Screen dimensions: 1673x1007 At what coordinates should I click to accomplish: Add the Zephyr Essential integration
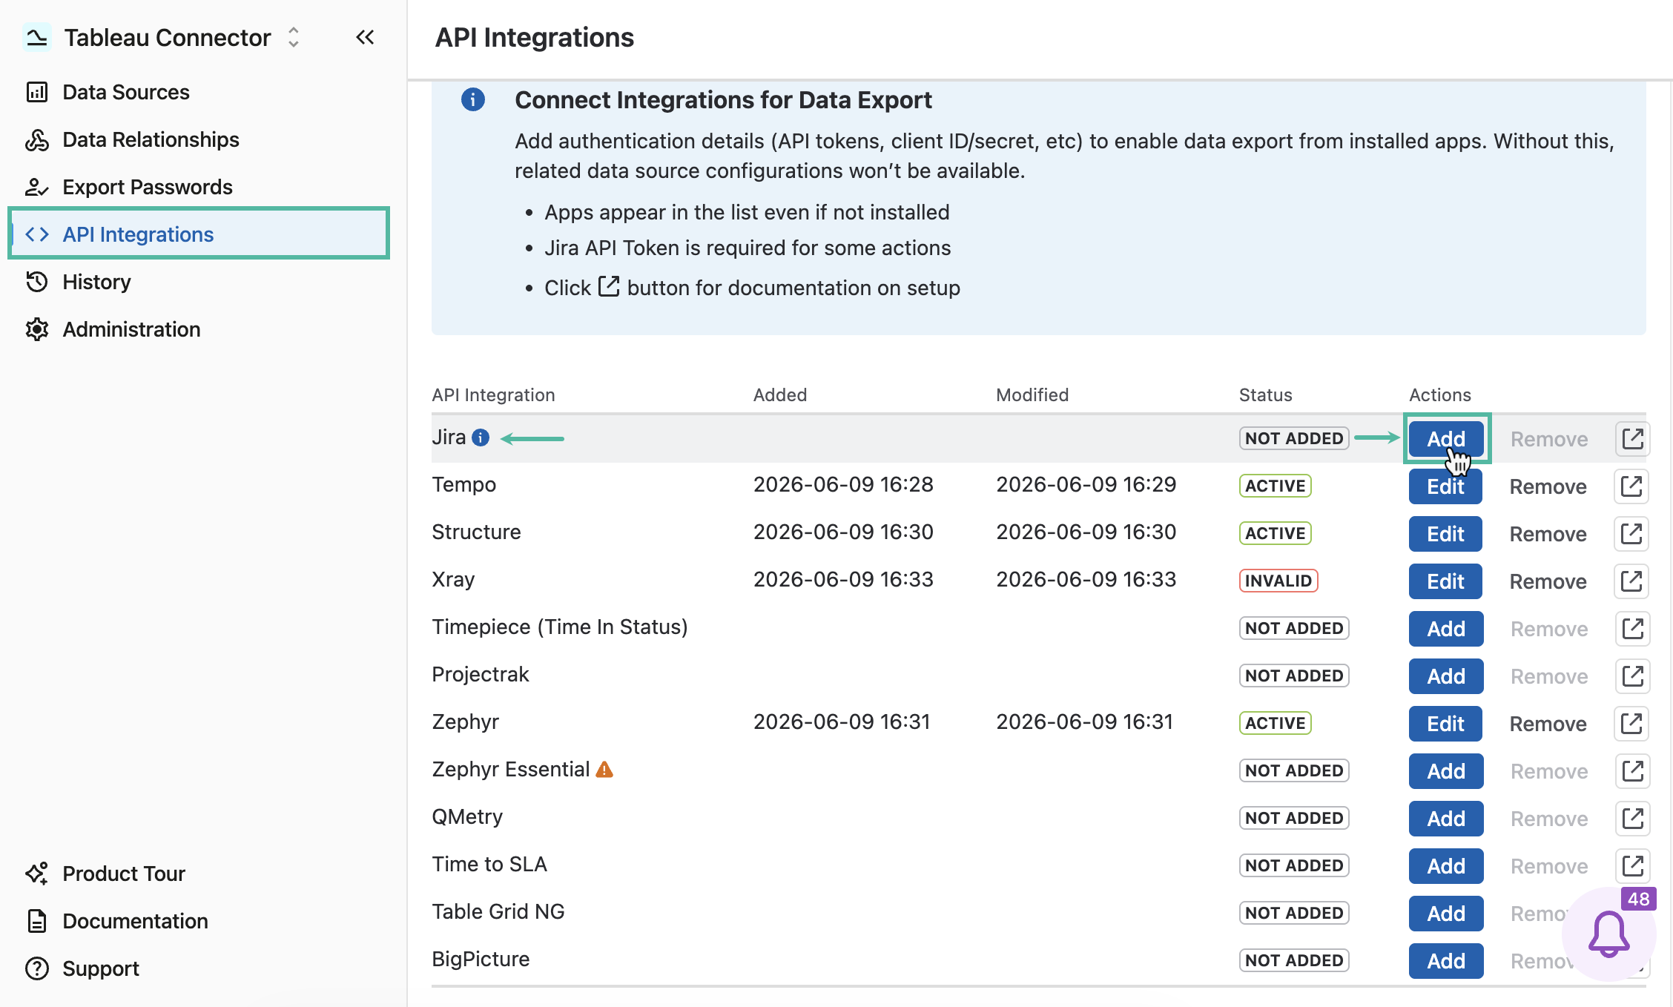coord(1446,771)
